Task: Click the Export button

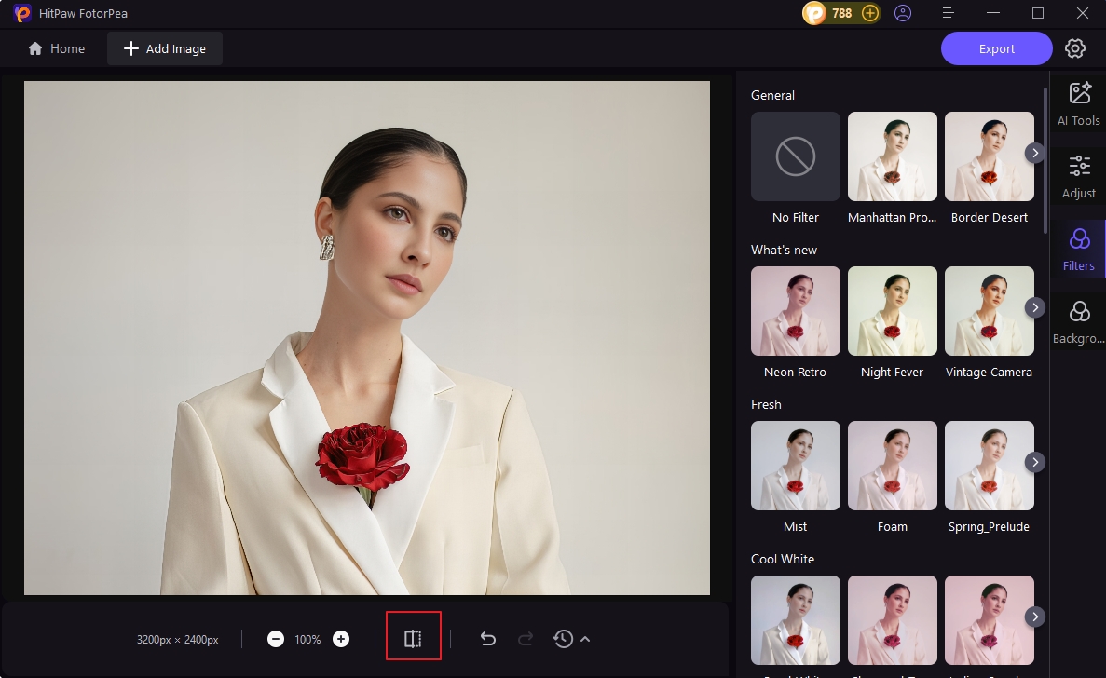Action: 996,48
